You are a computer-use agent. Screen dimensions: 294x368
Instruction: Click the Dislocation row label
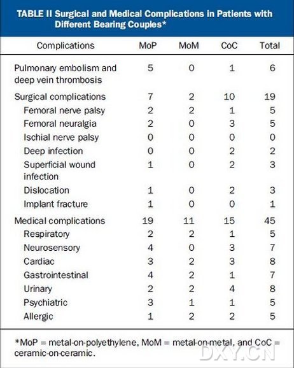pos(46,190)
